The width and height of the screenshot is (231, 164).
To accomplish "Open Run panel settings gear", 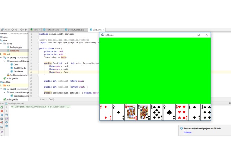I will tap(230, 103).
